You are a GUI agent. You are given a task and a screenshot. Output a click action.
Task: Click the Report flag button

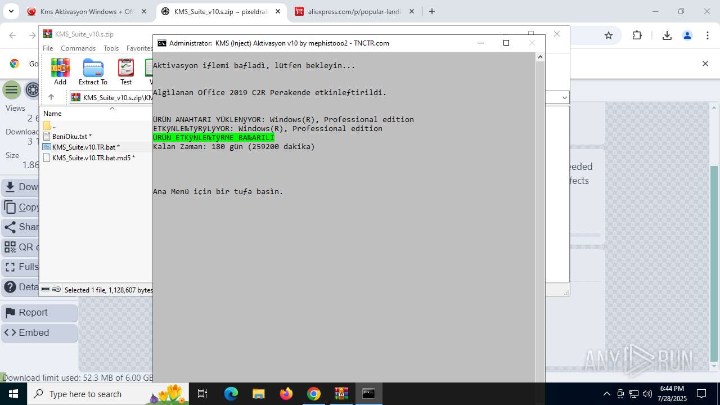click(x=39, y=313)
